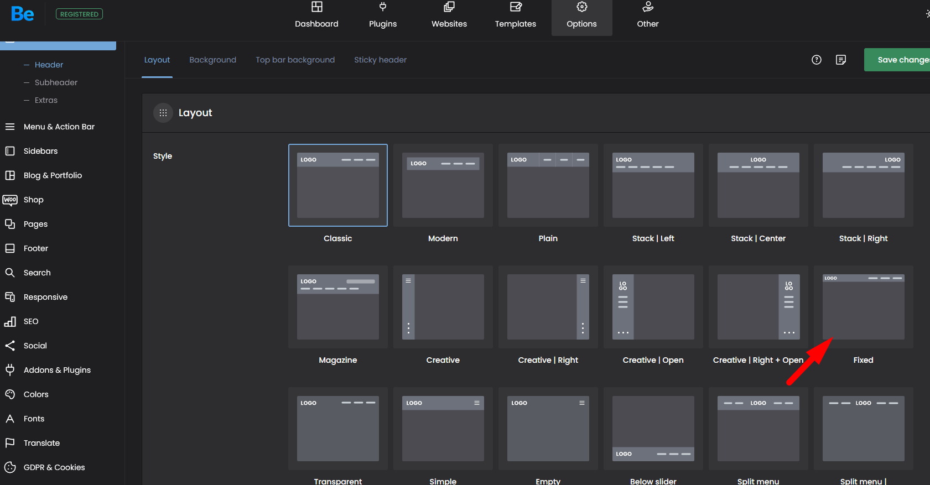Screen dimensions: 930x485
Task: Pick the Empty header style
Action: click(548, 429)
